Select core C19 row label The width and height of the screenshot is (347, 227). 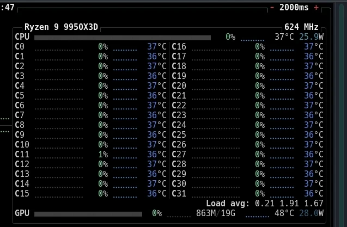[179, 76]
